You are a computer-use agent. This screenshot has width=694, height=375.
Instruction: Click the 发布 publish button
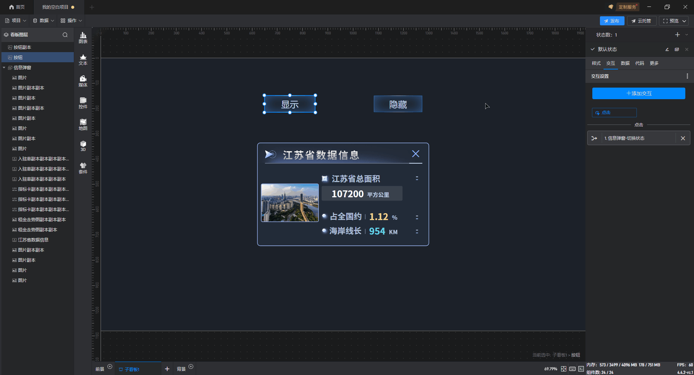(612, 21)
